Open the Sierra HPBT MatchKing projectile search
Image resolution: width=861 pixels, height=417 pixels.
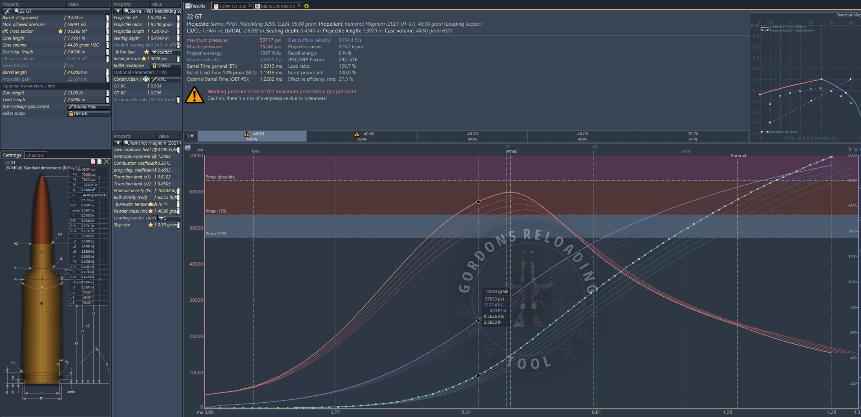point(152,11)
